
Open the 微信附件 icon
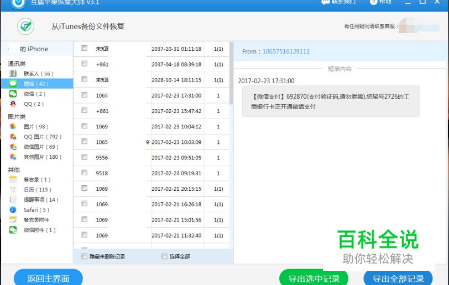point(13,230)
